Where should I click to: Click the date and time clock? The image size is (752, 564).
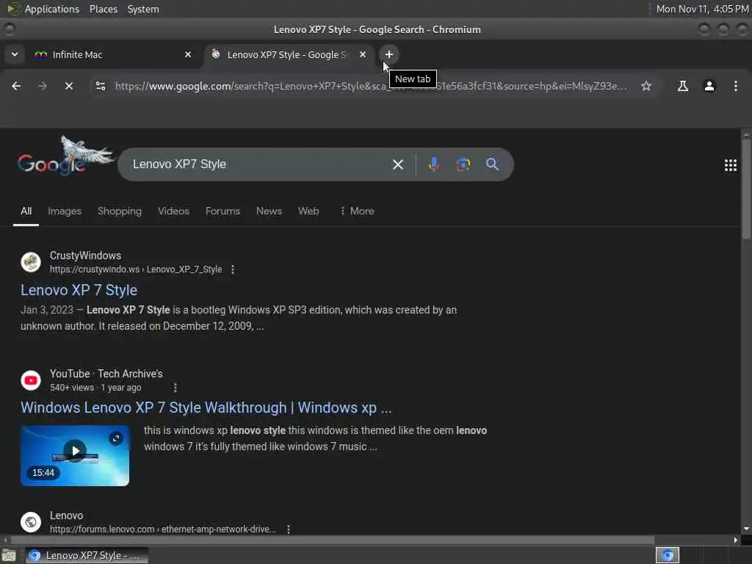pos(702,9)
